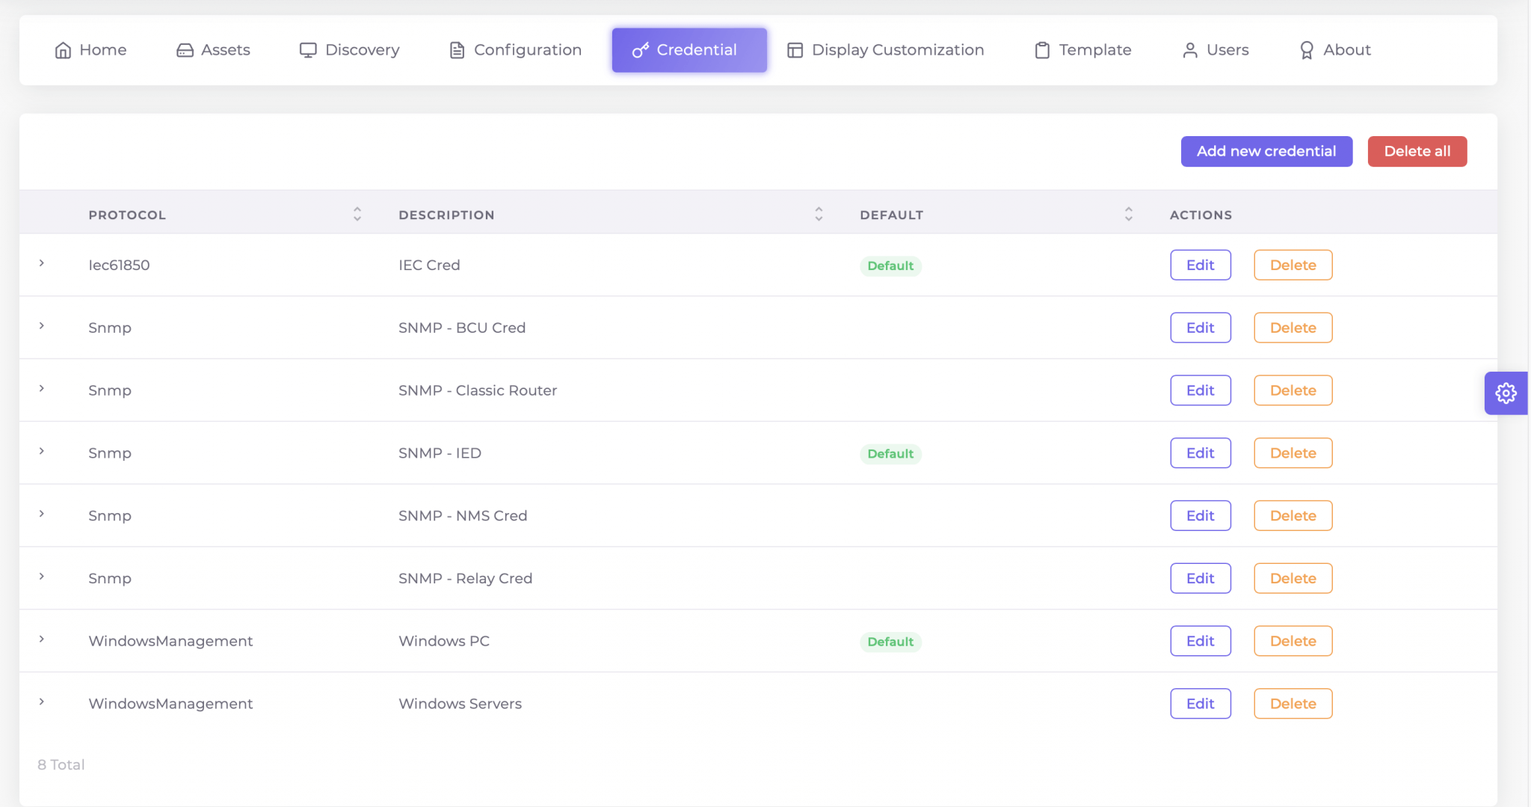Screen dimensions: 1531x807
Task: Click the Users person icon
Action: tap(1190, 50)
